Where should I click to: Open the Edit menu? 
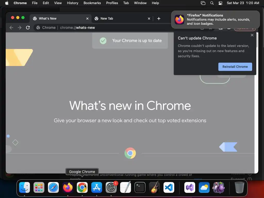46,3
